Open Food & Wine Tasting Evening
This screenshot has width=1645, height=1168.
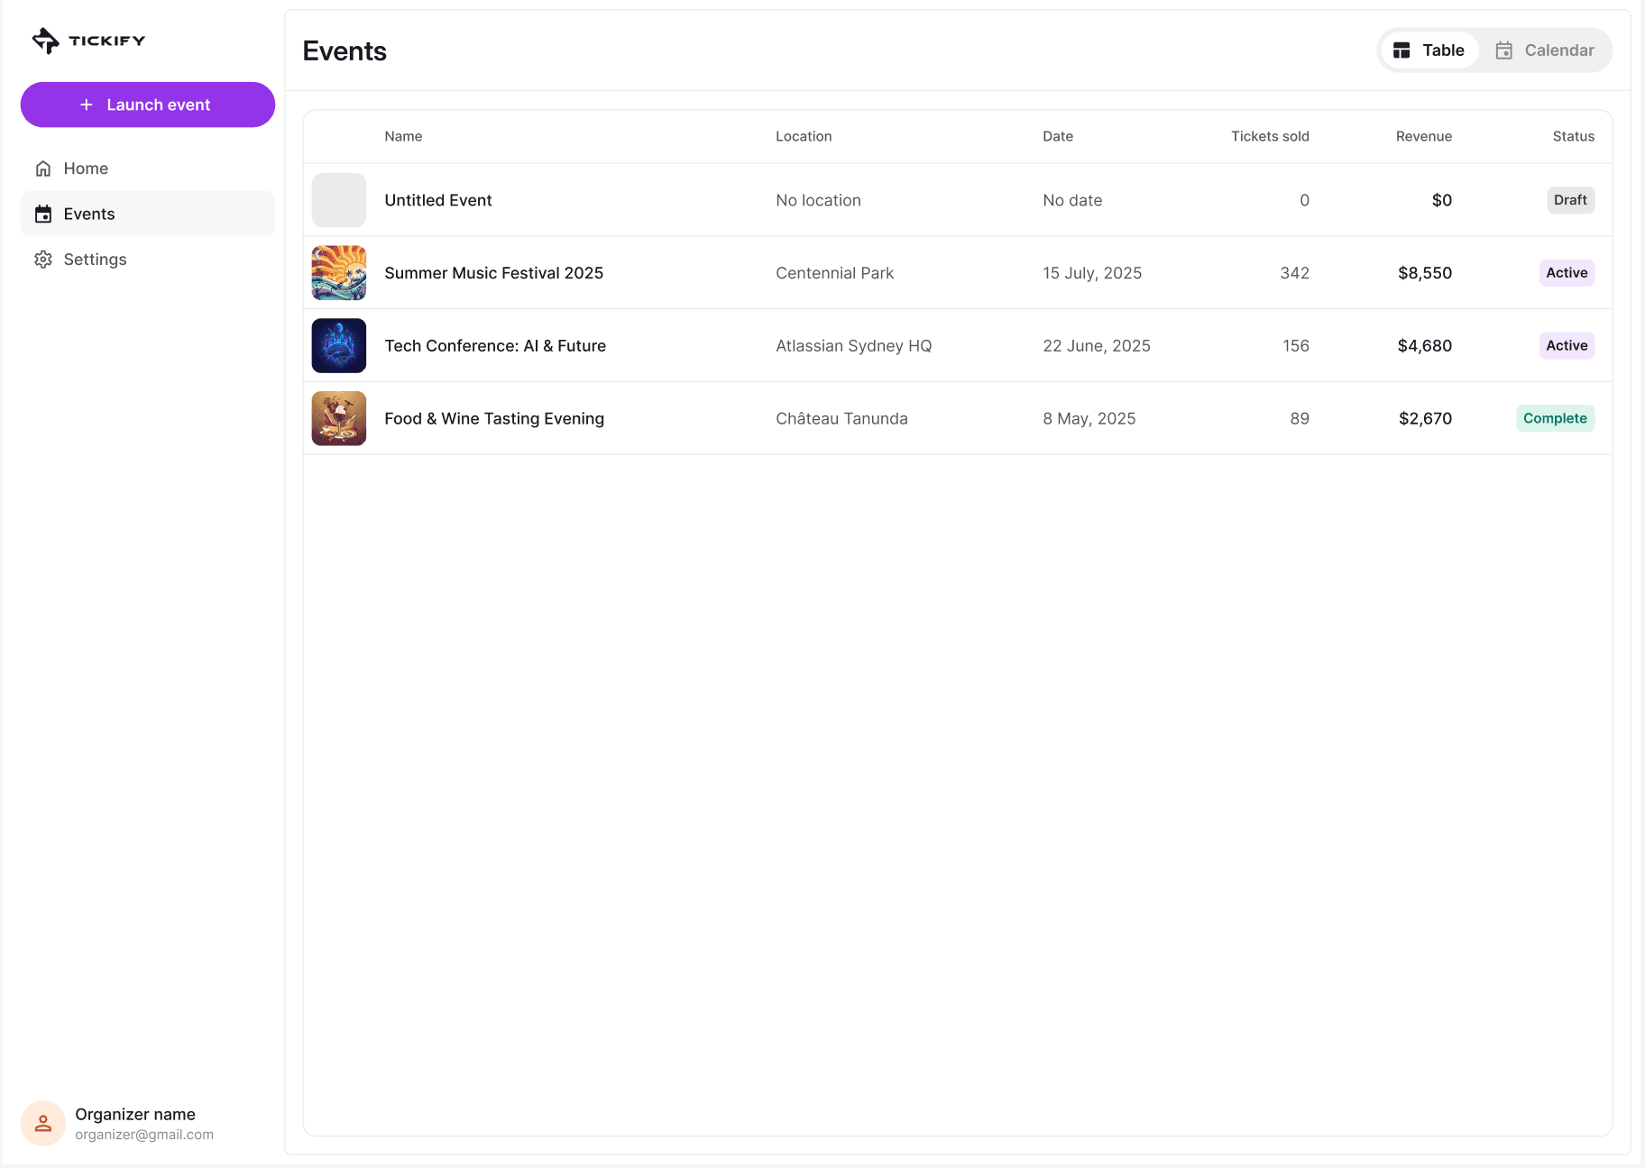(x=494, y=418)
